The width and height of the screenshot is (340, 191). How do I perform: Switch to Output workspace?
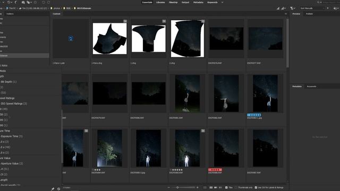(185, 2)
